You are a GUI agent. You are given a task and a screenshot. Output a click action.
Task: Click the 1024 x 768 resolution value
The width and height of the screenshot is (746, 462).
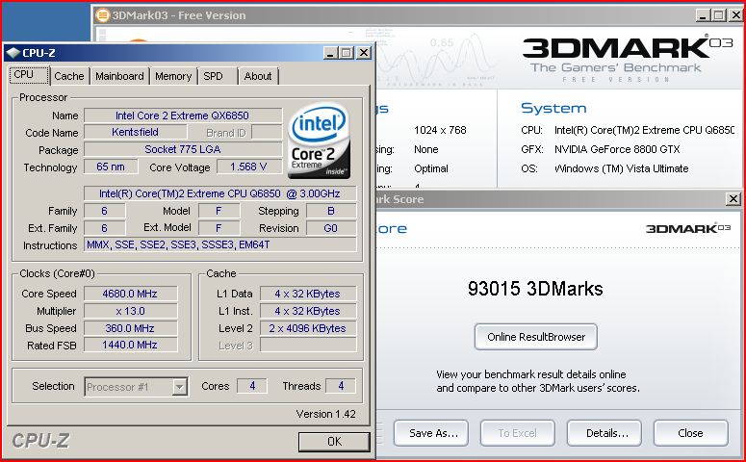440,130
